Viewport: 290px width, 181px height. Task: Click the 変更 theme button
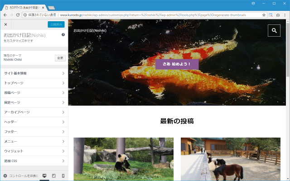click(60, 58)
